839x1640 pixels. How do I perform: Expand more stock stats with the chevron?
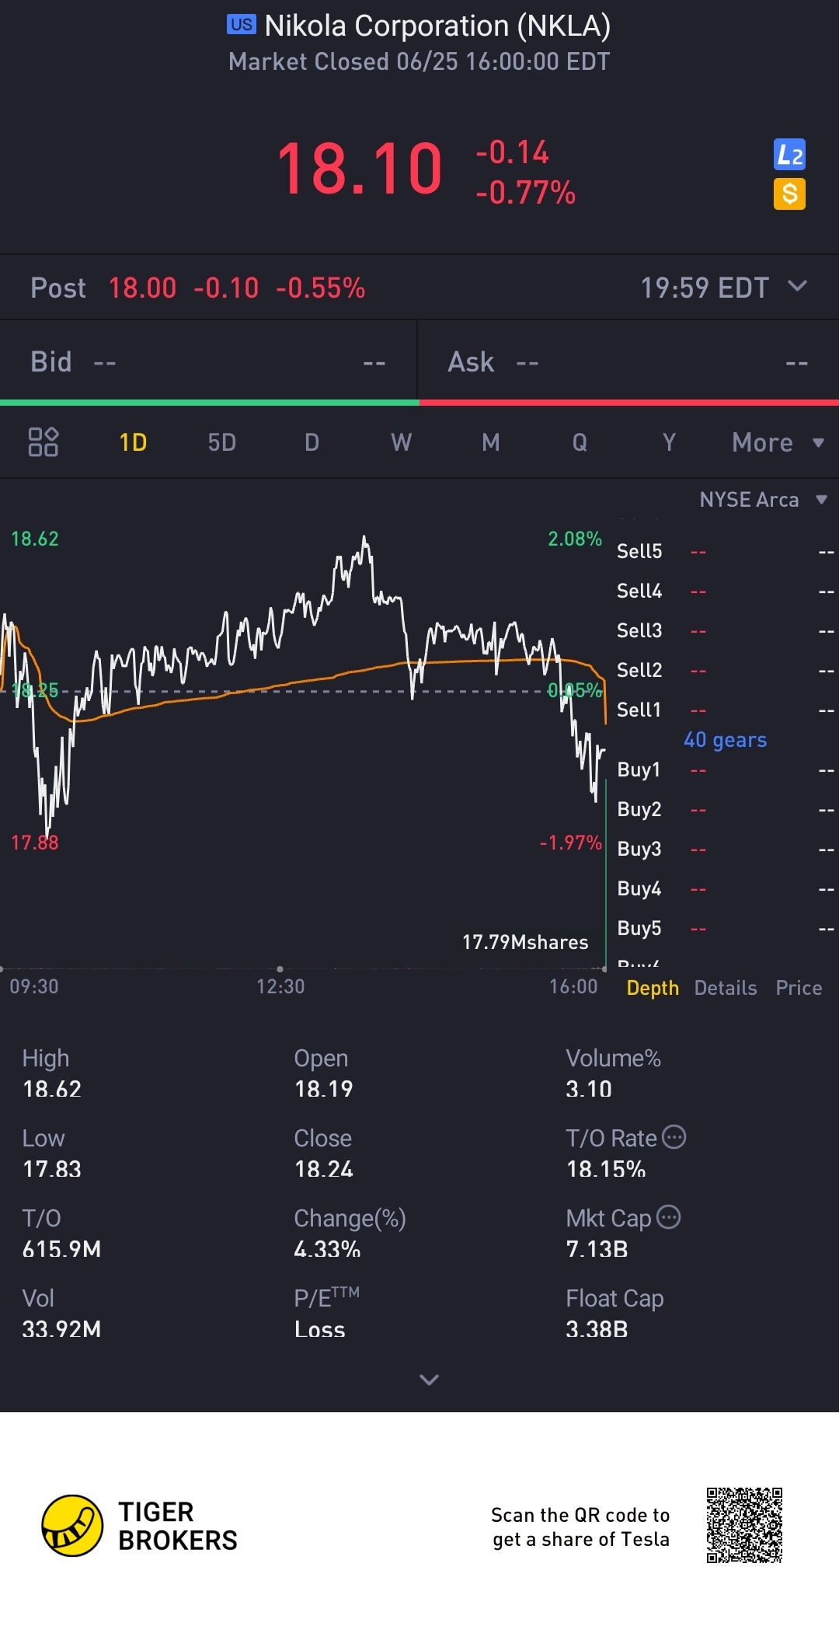429,1380
